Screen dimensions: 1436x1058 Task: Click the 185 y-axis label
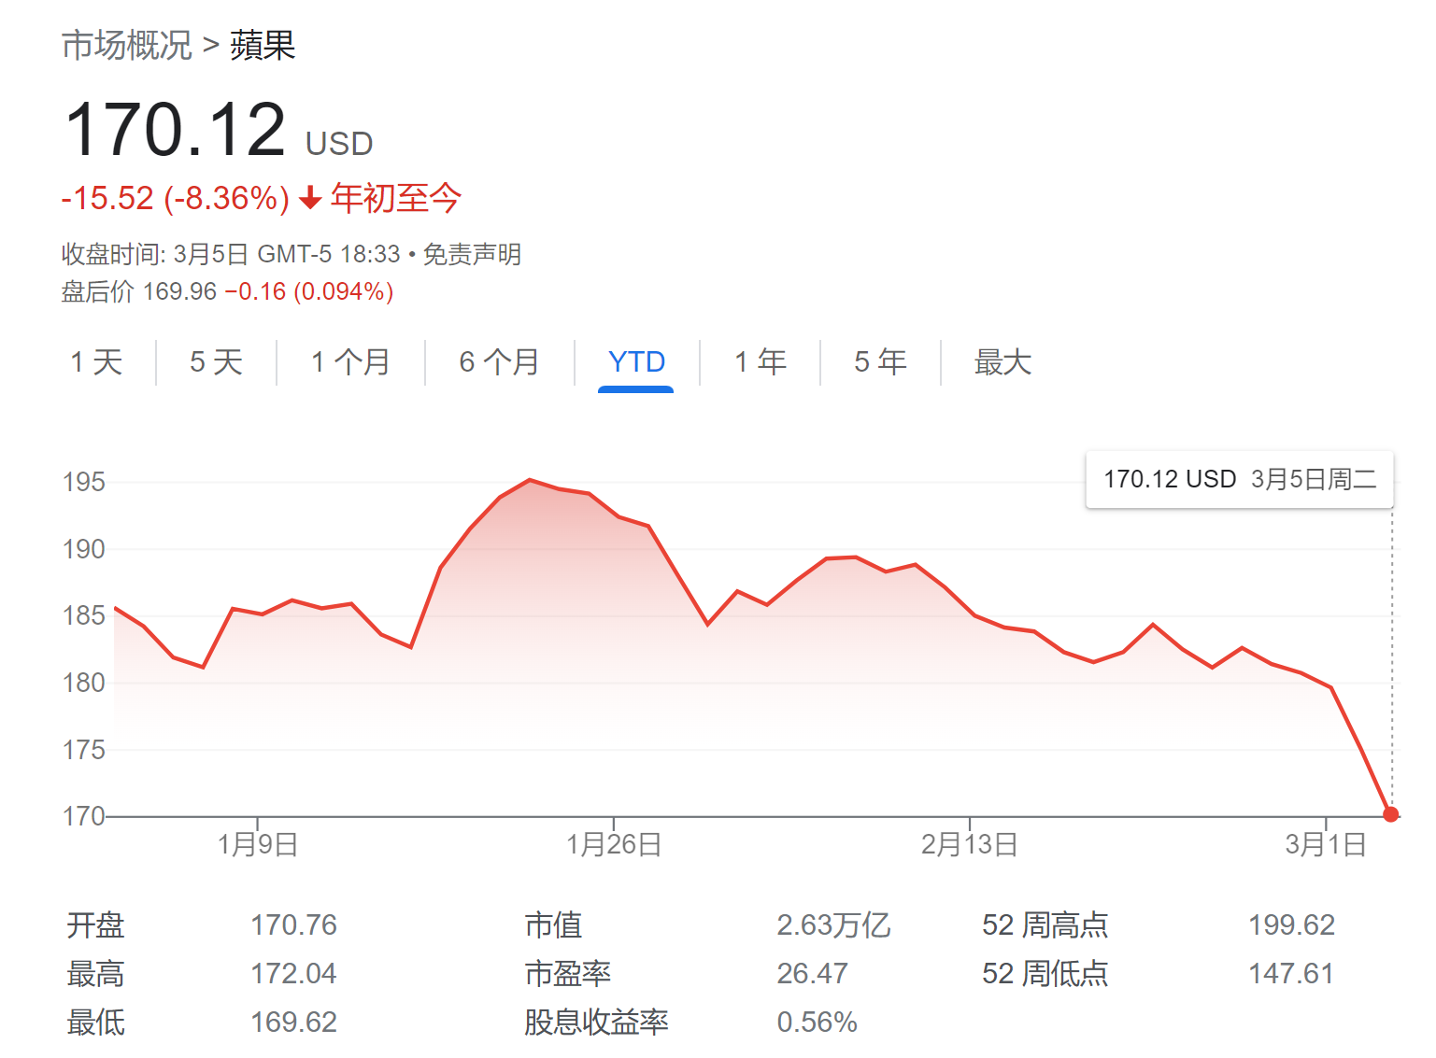(84, 616)
